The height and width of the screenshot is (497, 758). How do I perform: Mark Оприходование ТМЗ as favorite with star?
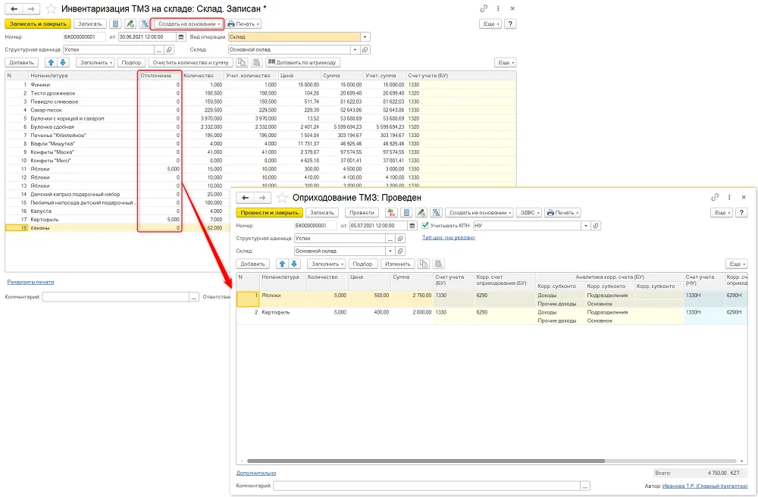282,198
